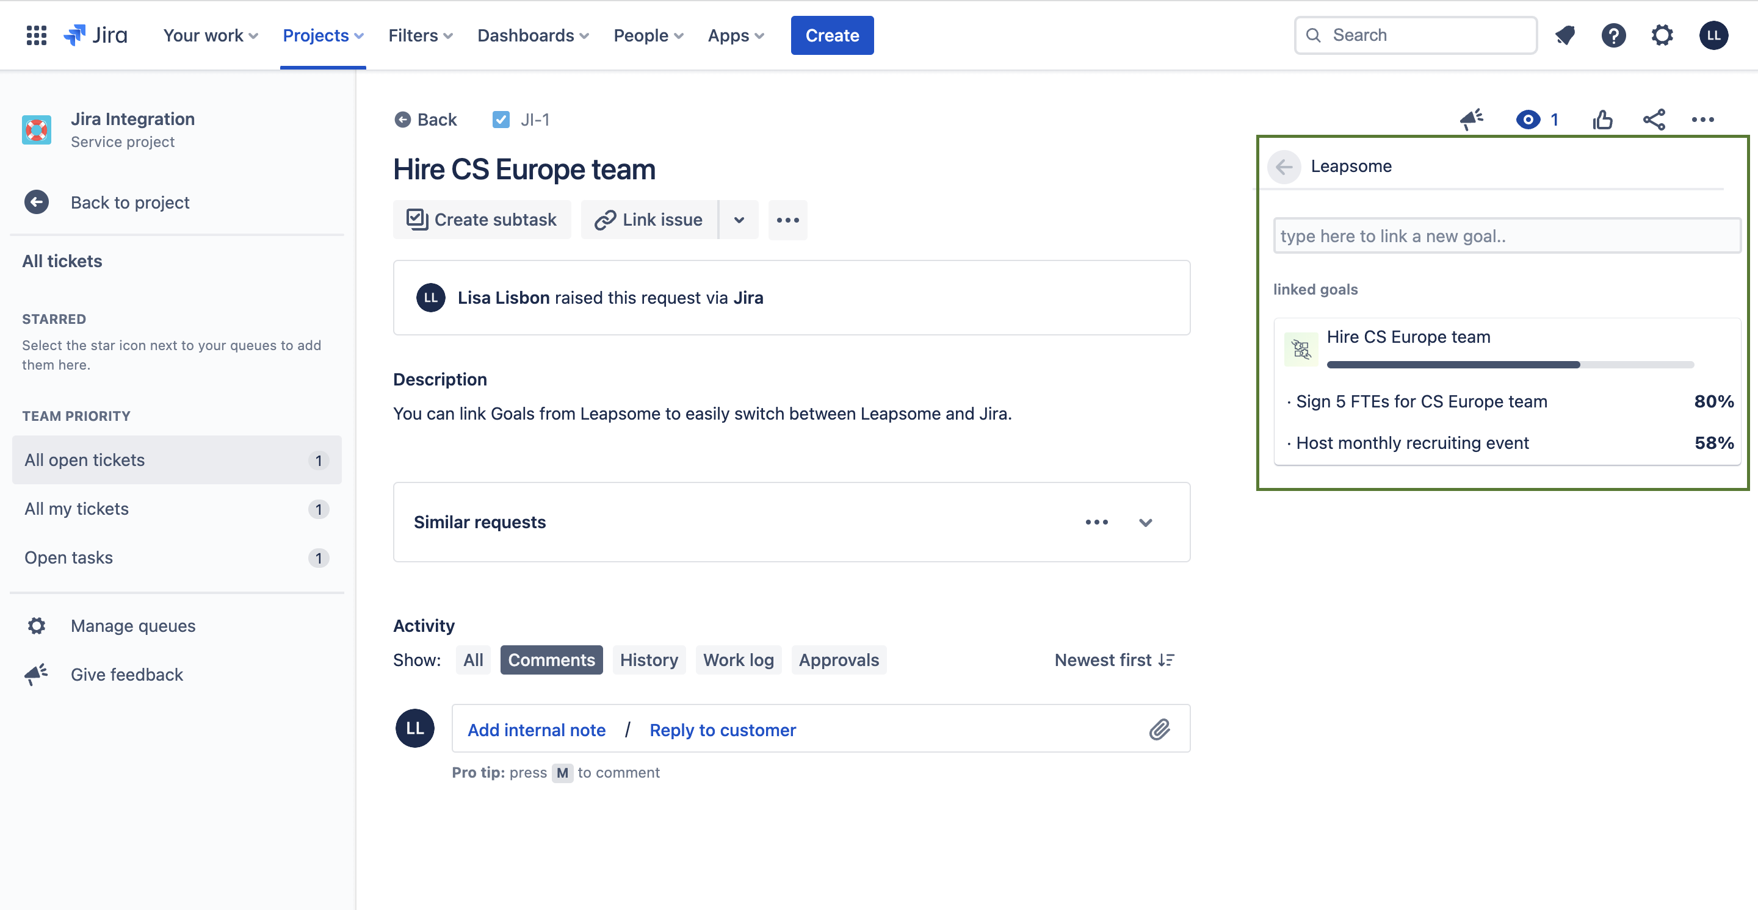
Task: Click the issue description text
Action: tap(702, 414)
